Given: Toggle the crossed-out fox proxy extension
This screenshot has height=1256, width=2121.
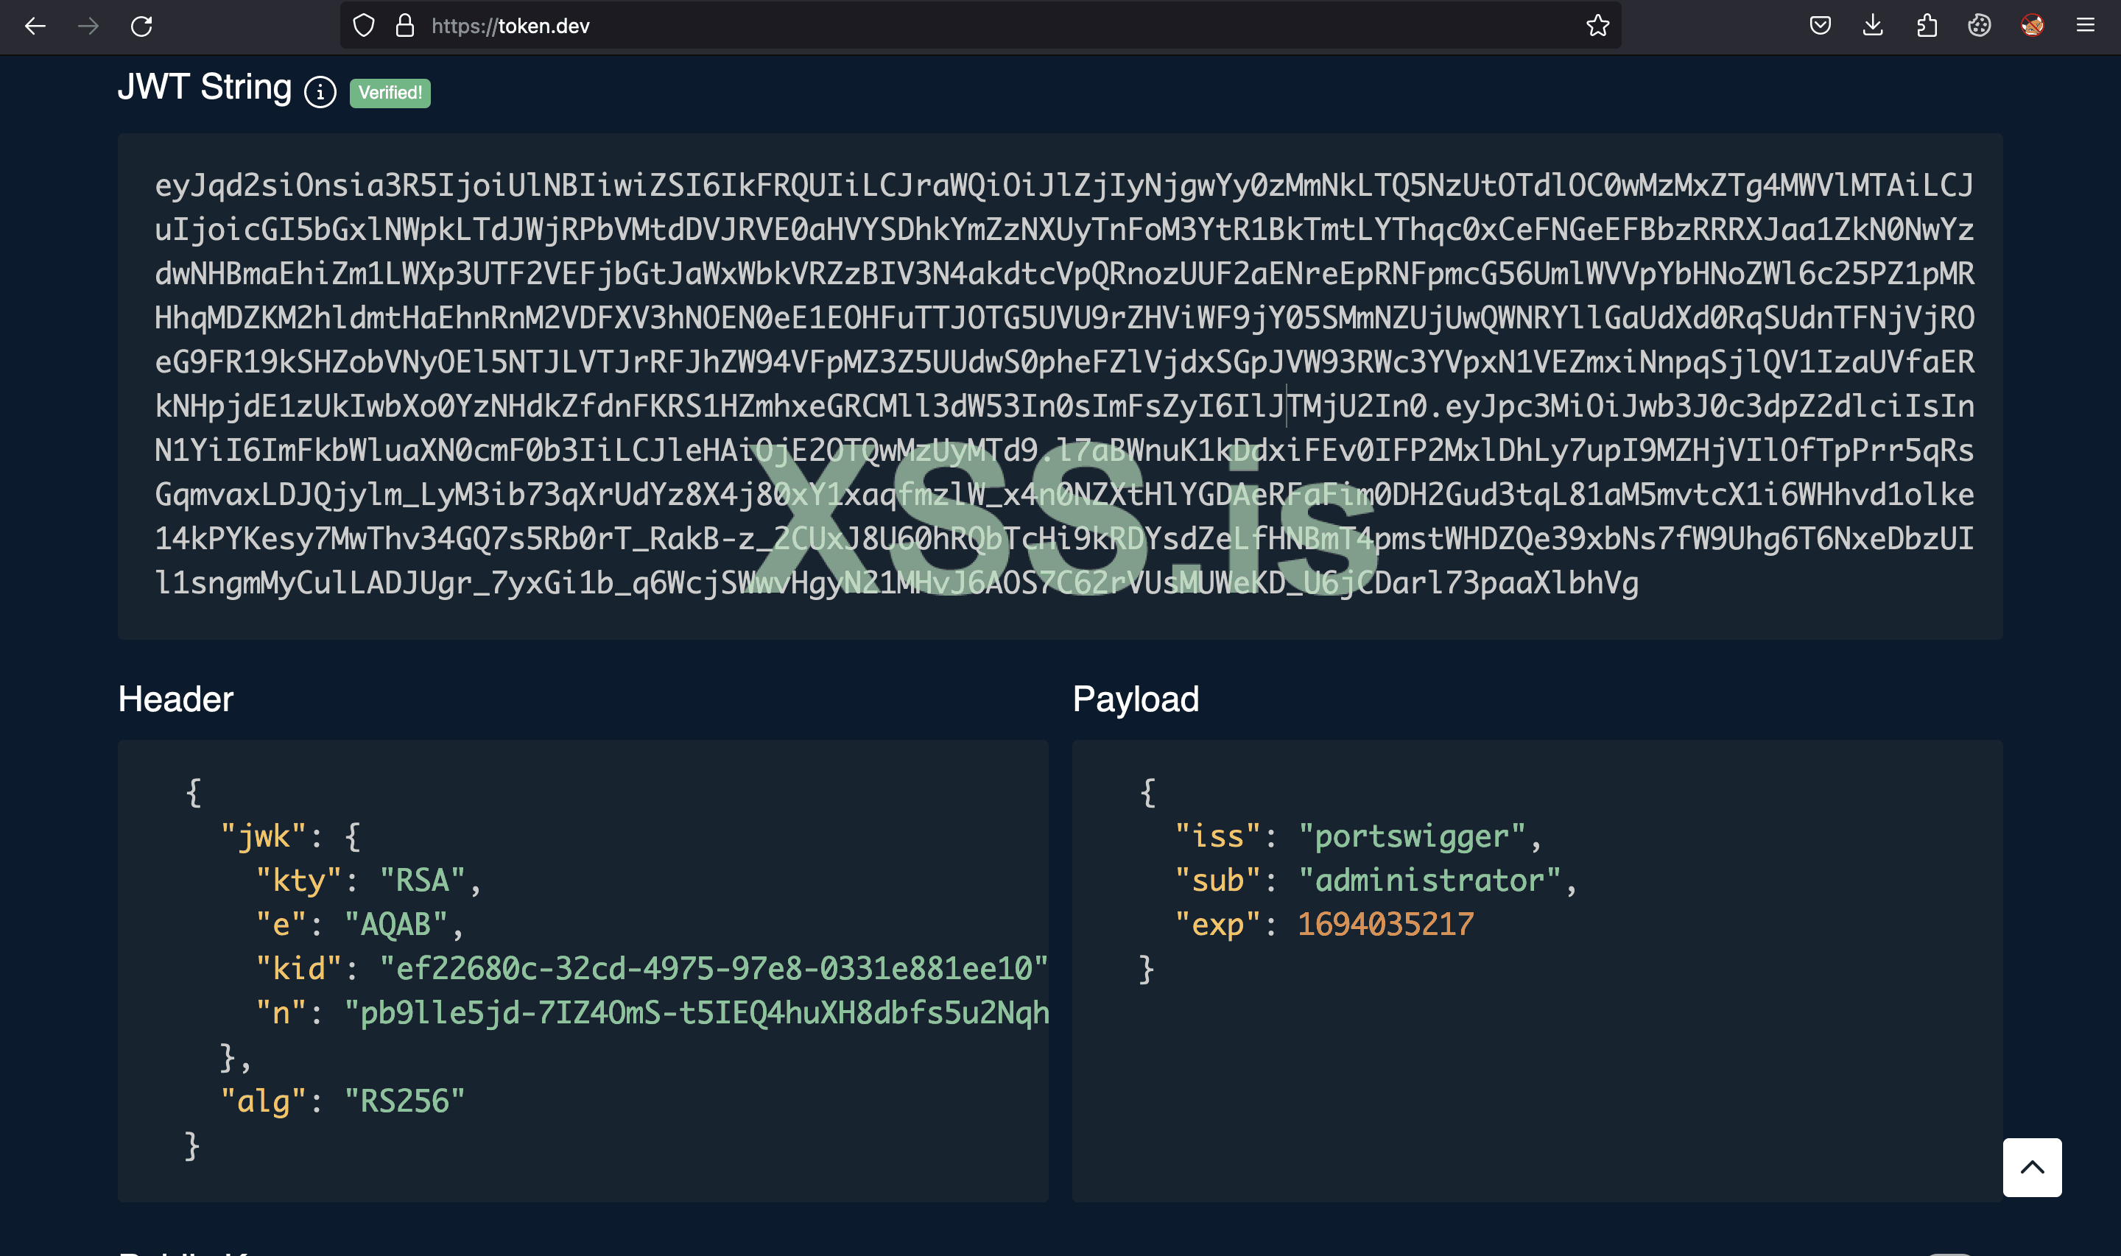Looking at the screenshot, I should pyautogui.click(x=2032, y=27).
